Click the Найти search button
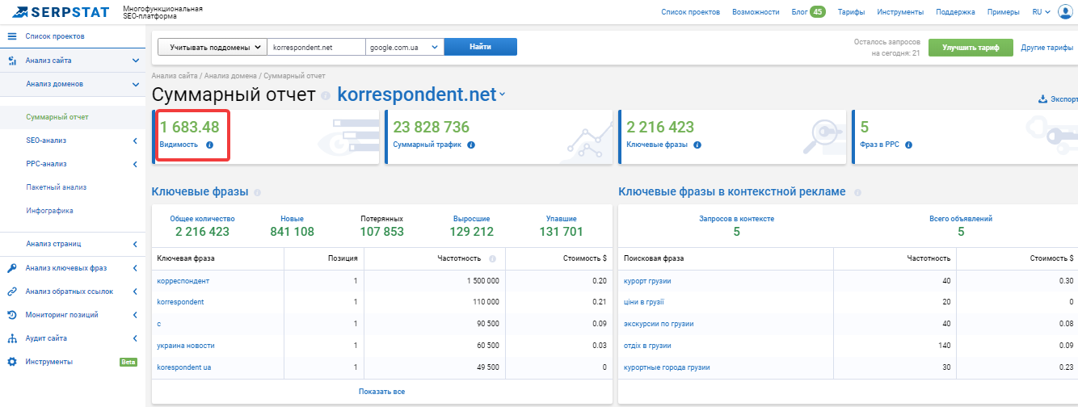Screen dimensions: 1078x407 (x=481, y=47)
